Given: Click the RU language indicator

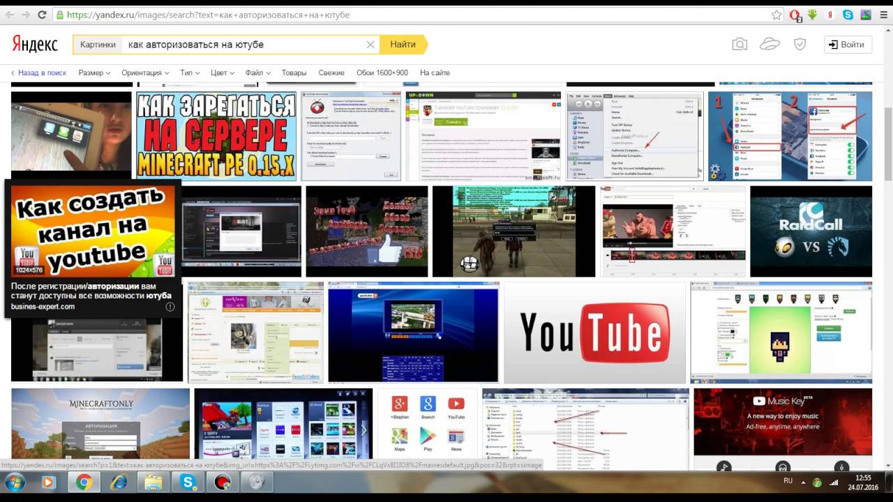Looking at the screenshot, I should pos(788,481).
